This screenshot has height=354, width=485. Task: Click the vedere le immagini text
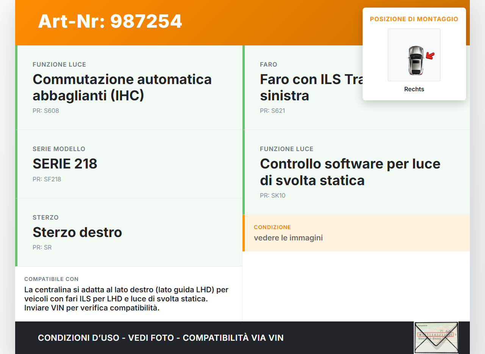(288, 238)
